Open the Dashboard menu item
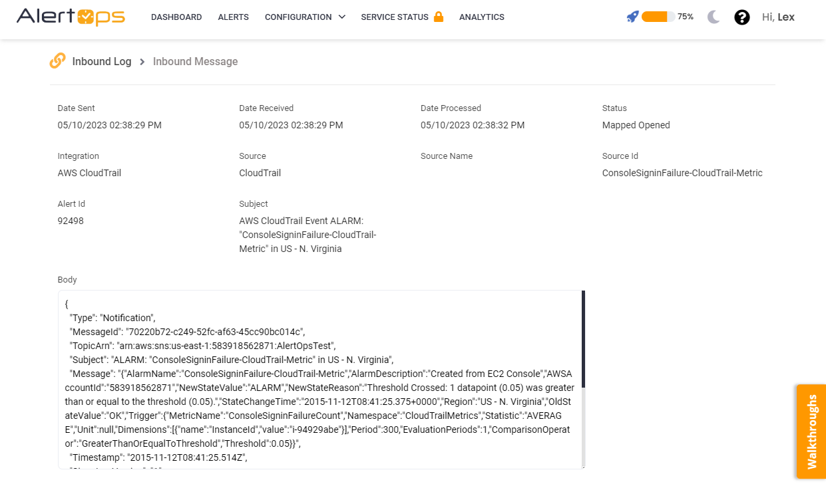The image size is (826, 496). tap(176, 17)
